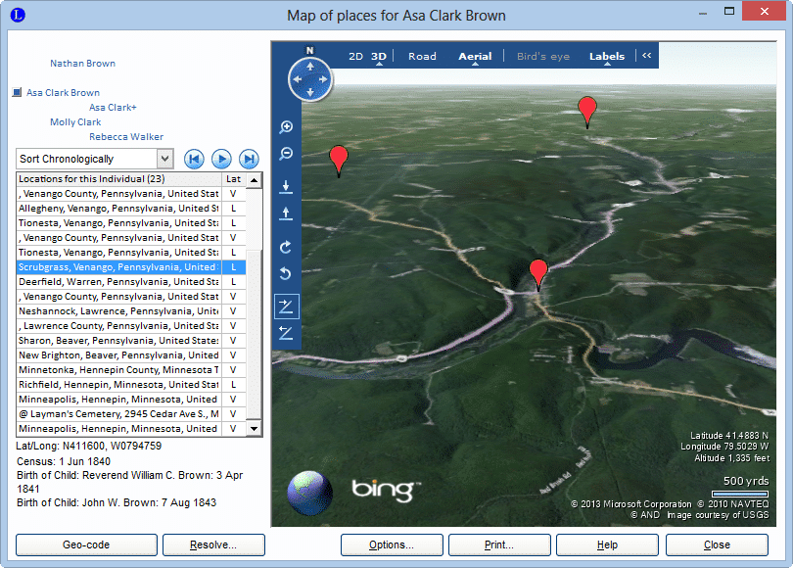Screen dimensions: 793x568
Task: Select the Scrubgrass, Venango location row
Action: point(131,267)
